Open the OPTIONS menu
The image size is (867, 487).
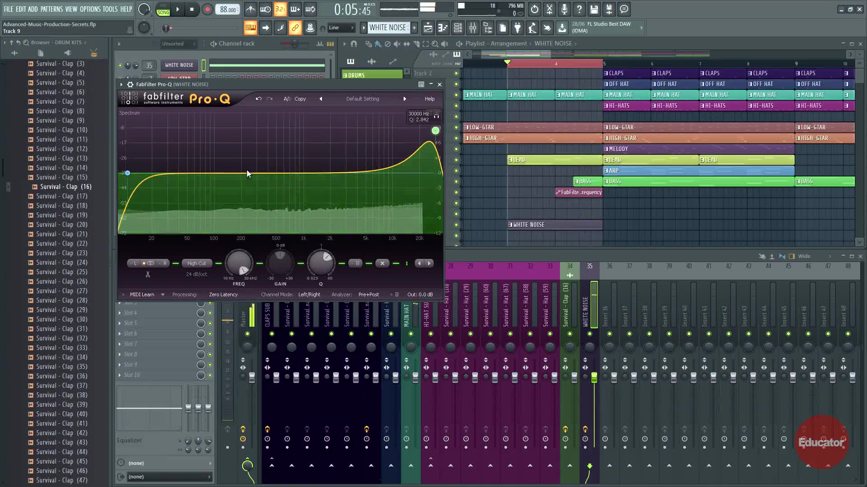(90, 9)
